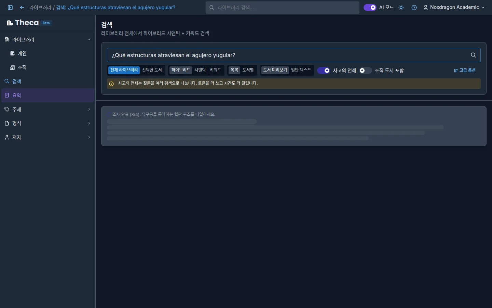Open 조직 library in sidebar
The image size is (492, 308).
coord(48,67)
